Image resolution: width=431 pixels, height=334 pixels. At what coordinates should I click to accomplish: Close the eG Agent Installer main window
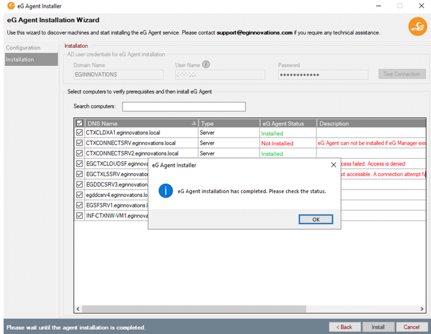421,6
